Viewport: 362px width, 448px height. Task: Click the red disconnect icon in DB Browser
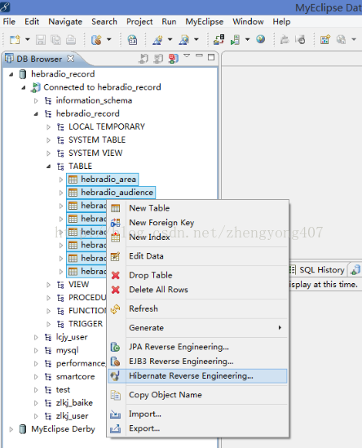(x=174, y=59)
